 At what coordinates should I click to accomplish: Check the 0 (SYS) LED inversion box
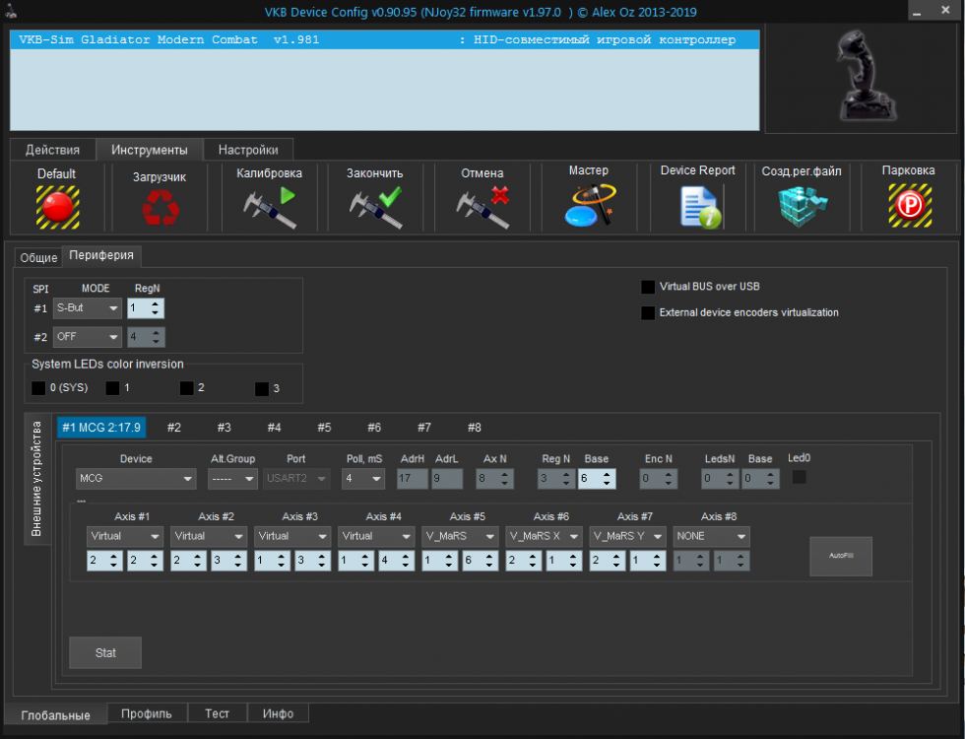click(38, 388)
